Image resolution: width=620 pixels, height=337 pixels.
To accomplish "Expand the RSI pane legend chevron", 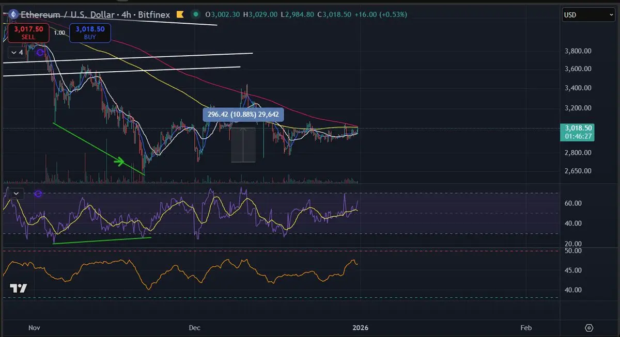I will [x=16, y=194].
